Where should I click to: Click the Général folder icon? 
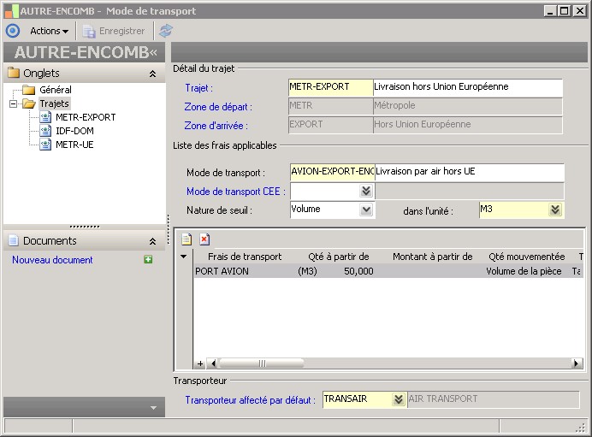(29, 90)
